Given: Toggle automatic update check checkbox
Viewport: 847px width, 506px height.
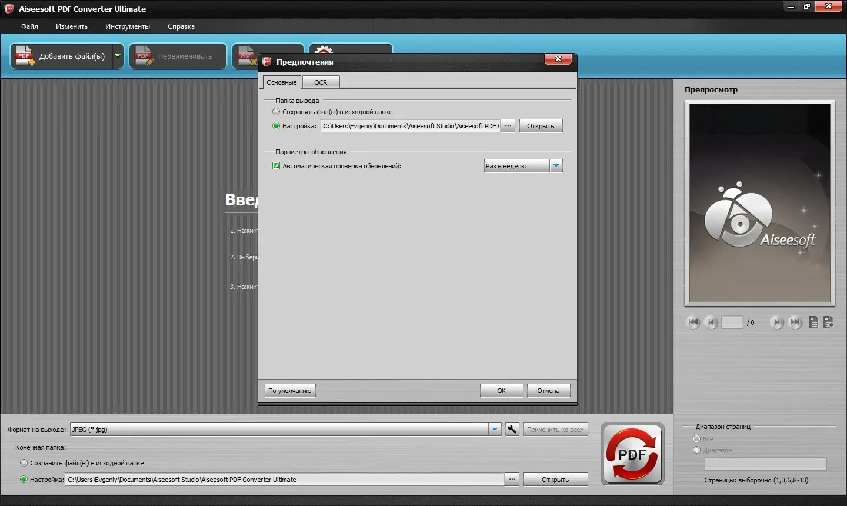Looking at the screenshot, I should [x=276, y=166].
